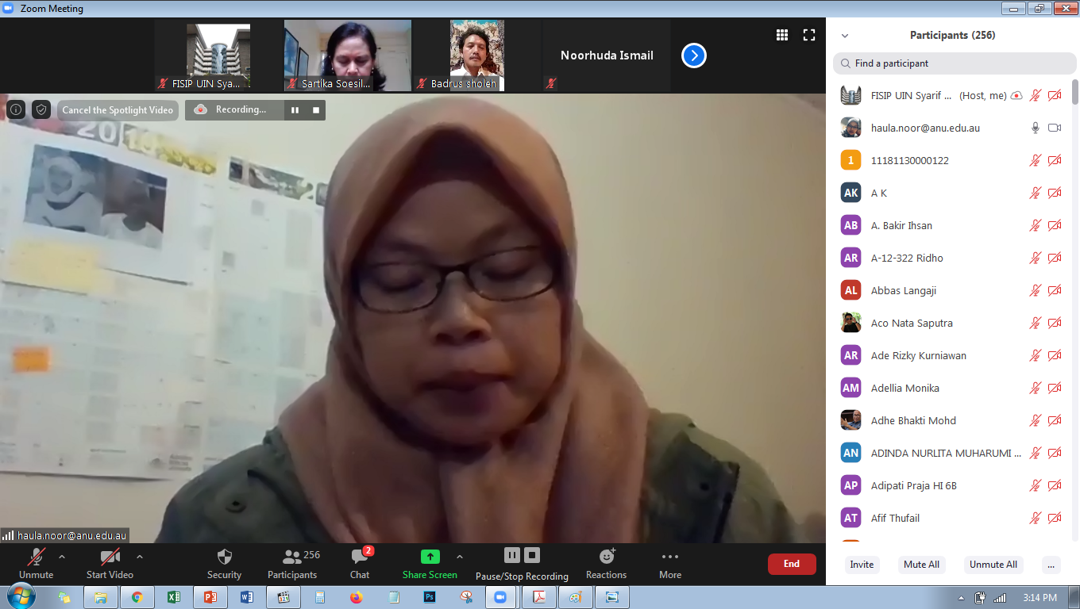The height and width of the screenshot is (609, 1080).
Task: Stop the recording
Action: pos(530,555)
